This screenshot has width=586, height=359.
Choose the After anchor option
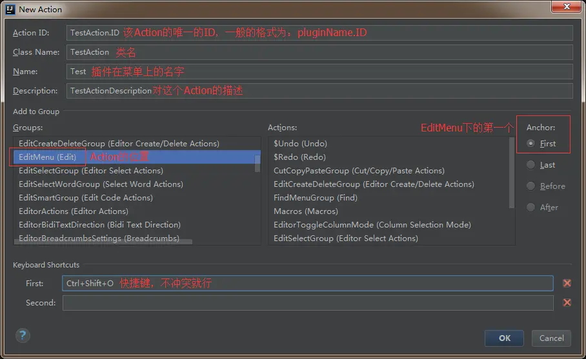(530, 207)
